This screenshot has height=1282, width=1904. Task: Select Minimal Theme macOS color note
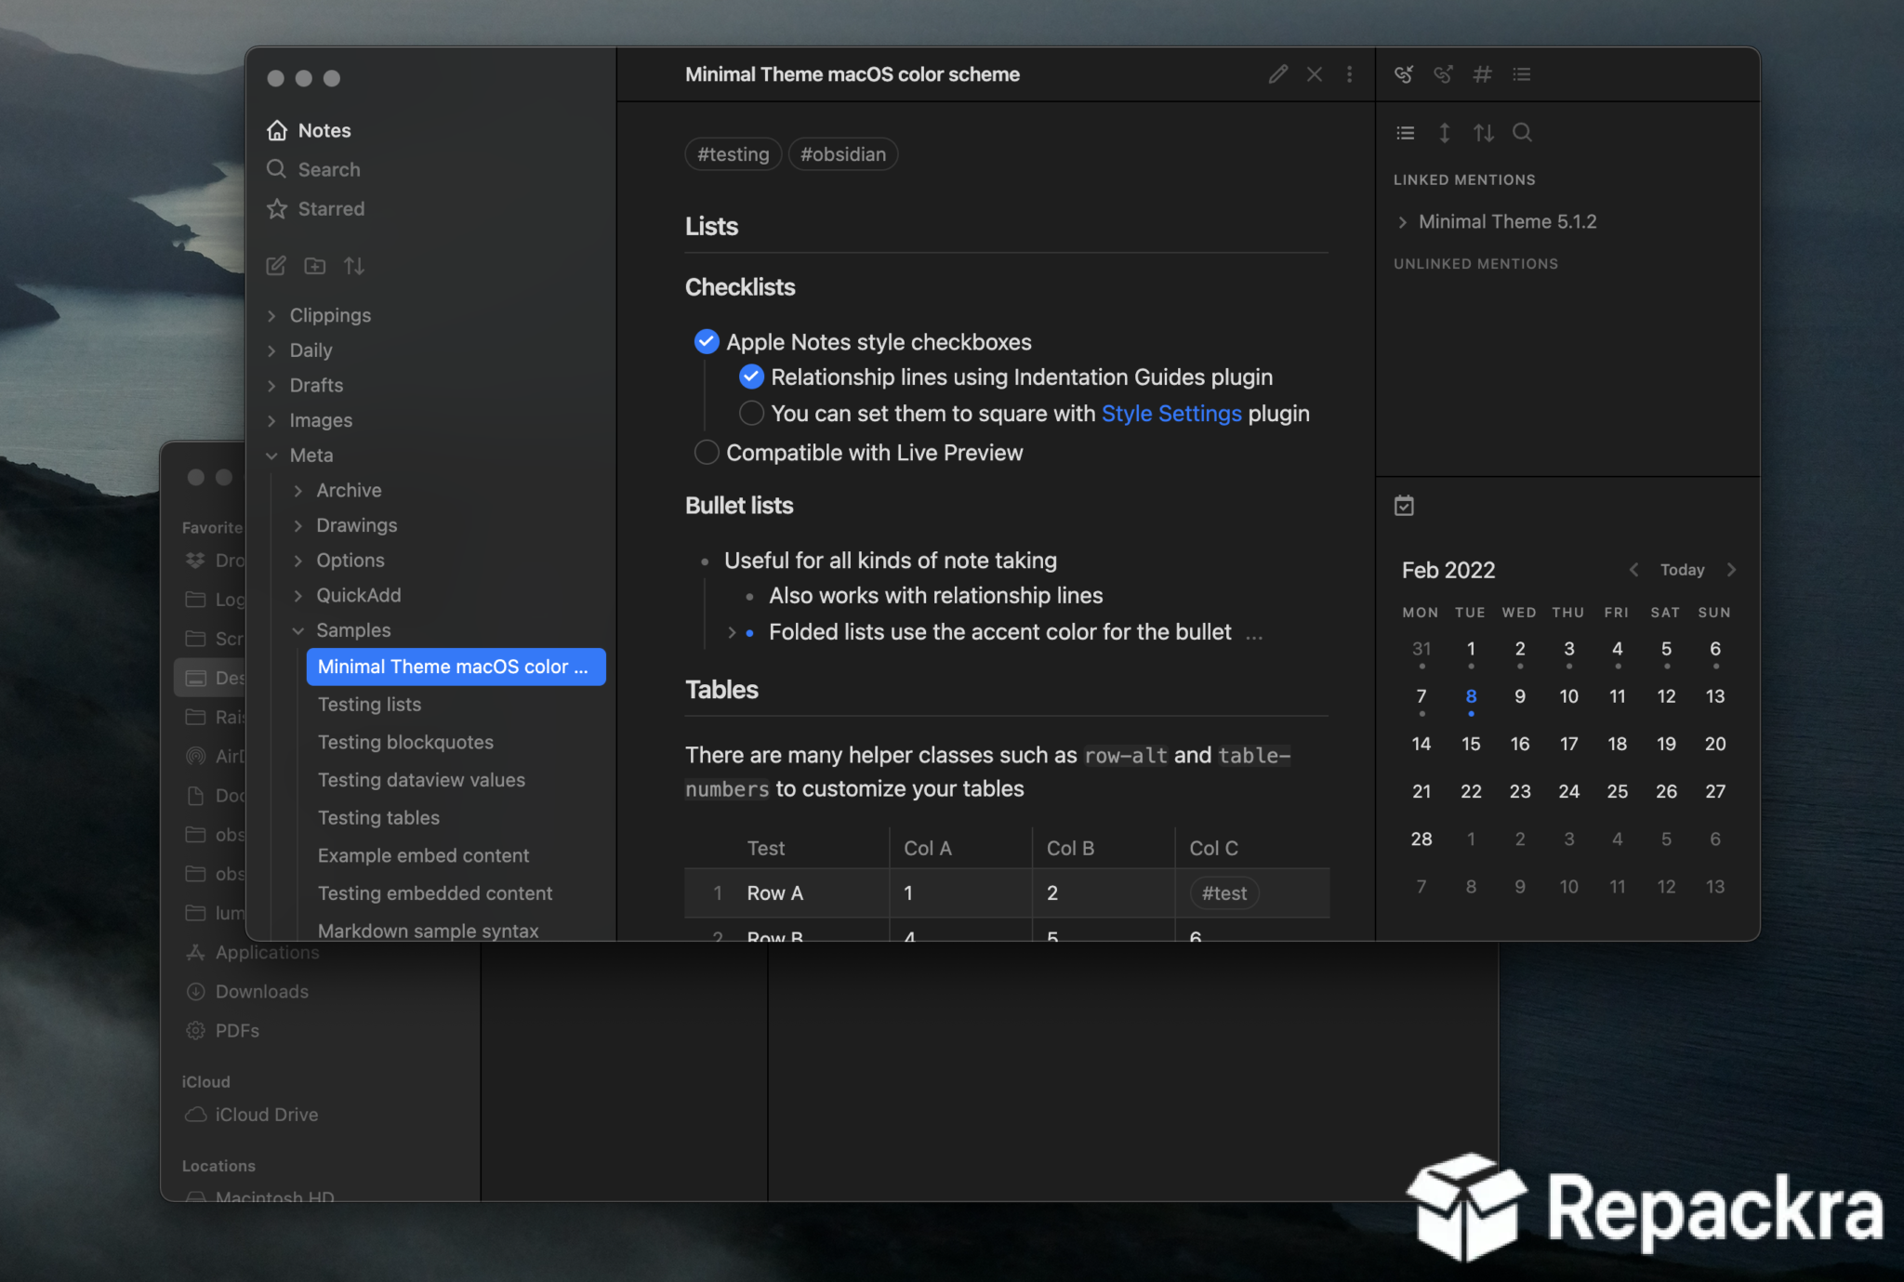(x=456, y=667)
